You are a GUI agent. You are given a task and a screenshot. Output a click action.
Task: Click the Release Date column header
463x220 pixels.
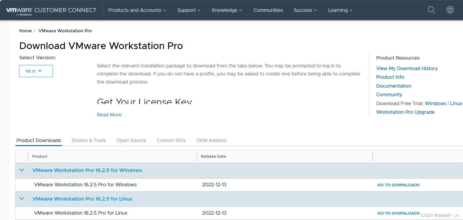pos(213,156)
